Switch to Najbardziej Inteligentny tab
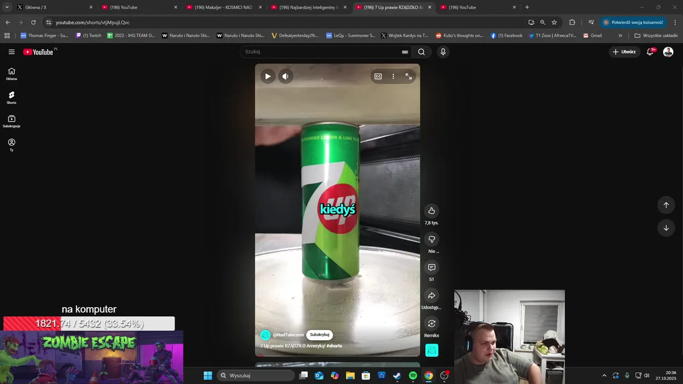683x384 pixels. [309, 7]
